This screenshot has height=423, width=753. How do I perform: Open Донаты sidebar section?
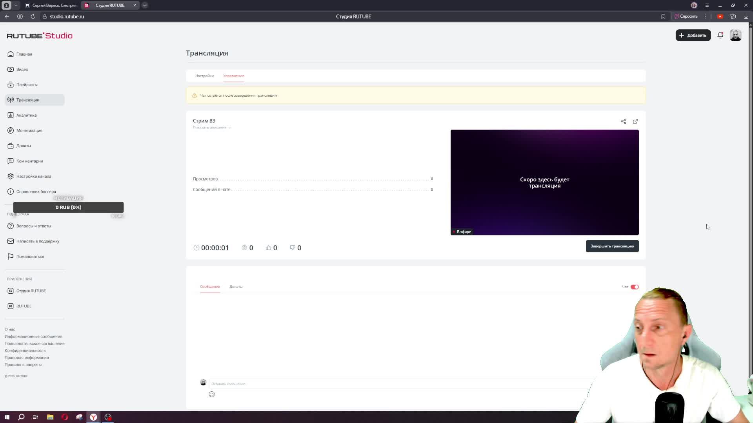(24, 146)
